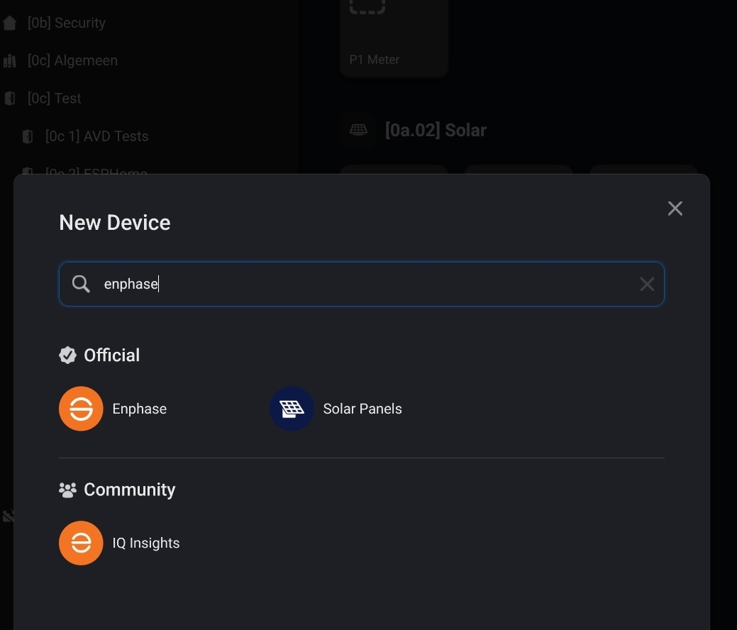
Task: Click the New Device title
Action: [115, 222]
